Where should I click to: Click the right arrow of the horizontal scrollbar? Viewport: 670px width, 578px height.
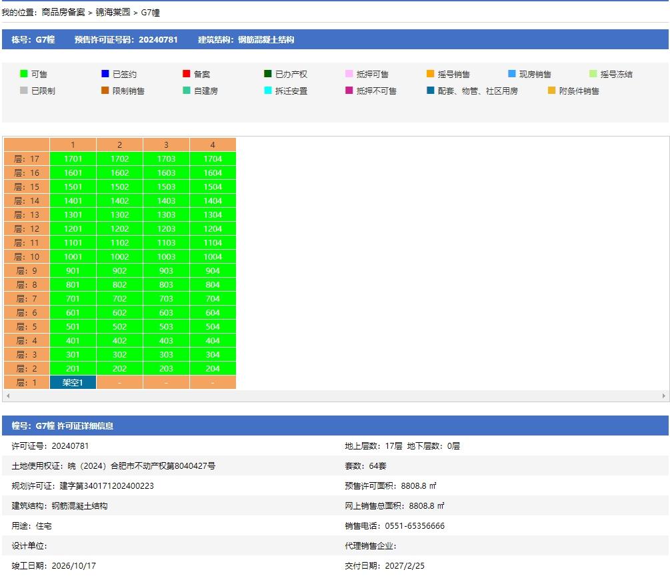(663, 396)
